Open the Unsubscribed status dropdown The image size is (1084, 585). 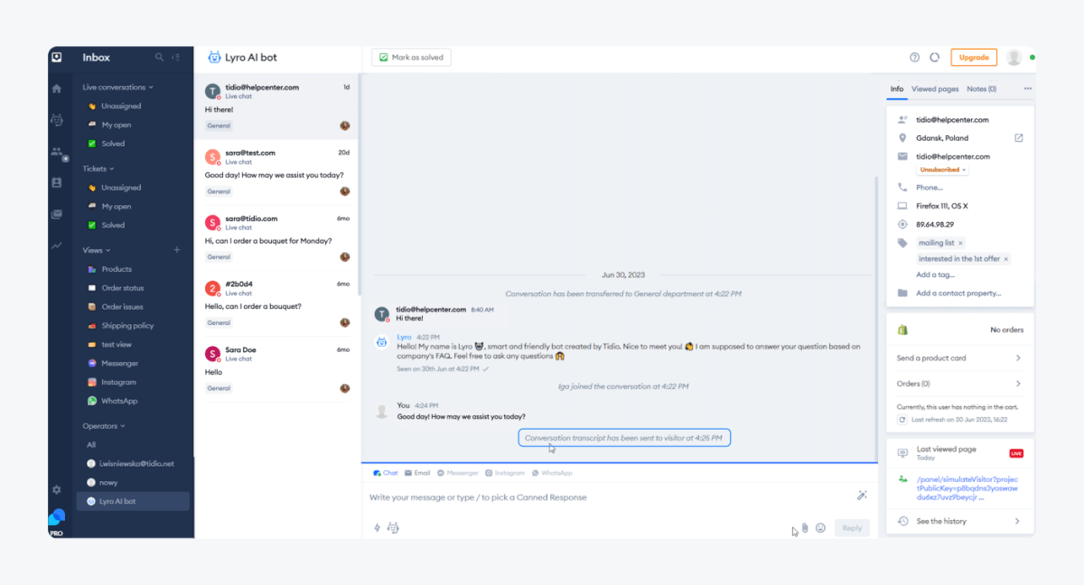(x=940, y=170)
